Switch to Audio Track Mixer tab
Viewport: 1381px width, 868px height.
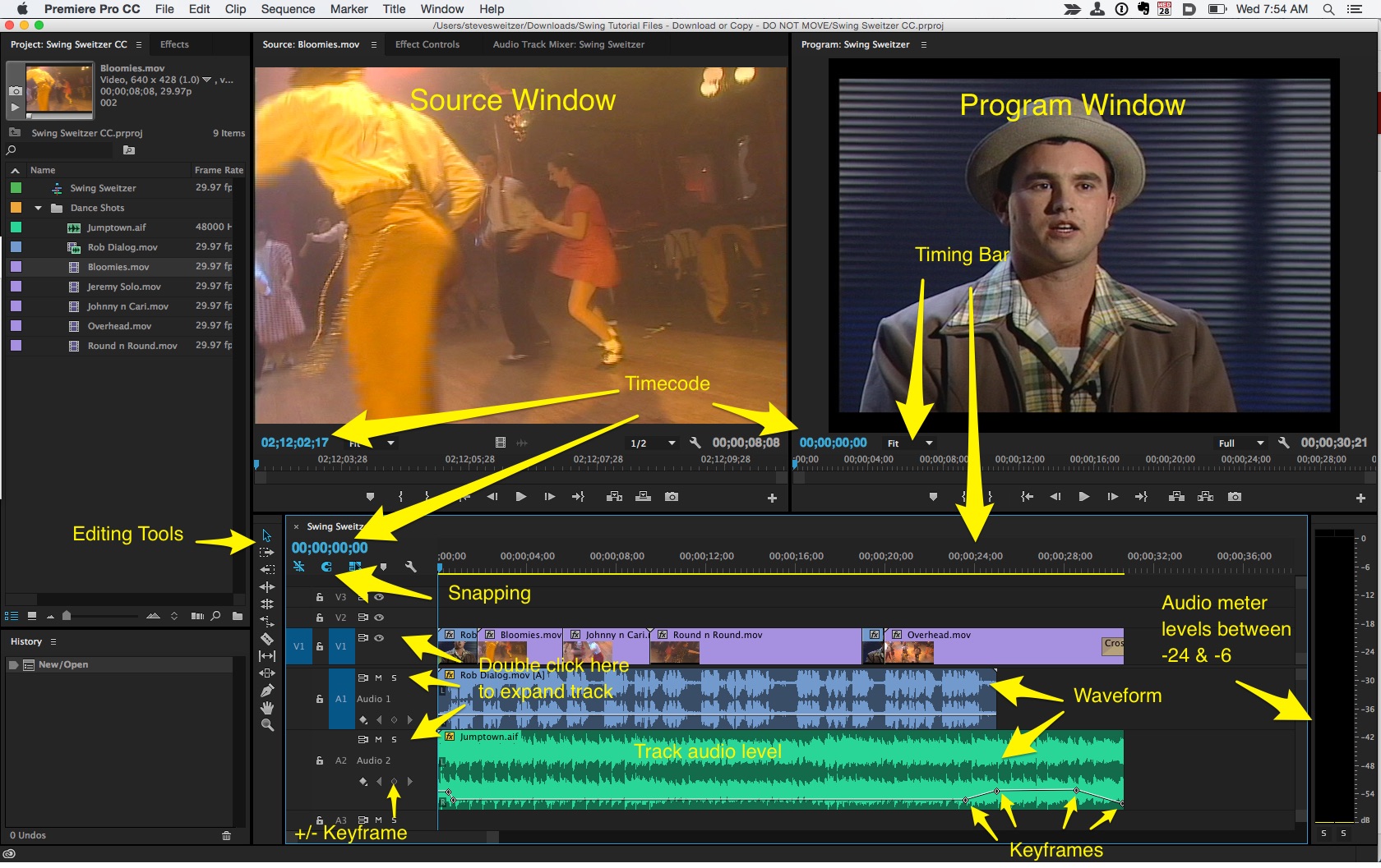569,45
